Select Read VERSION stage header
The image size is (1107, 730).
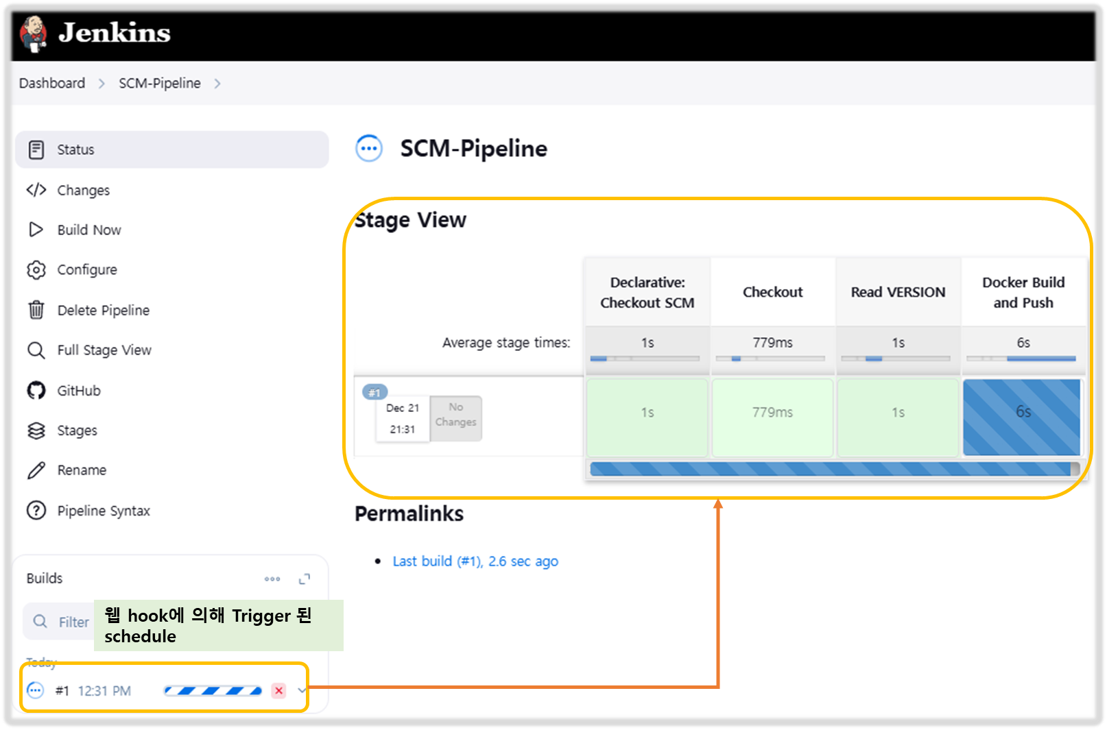tap(898, 293)
